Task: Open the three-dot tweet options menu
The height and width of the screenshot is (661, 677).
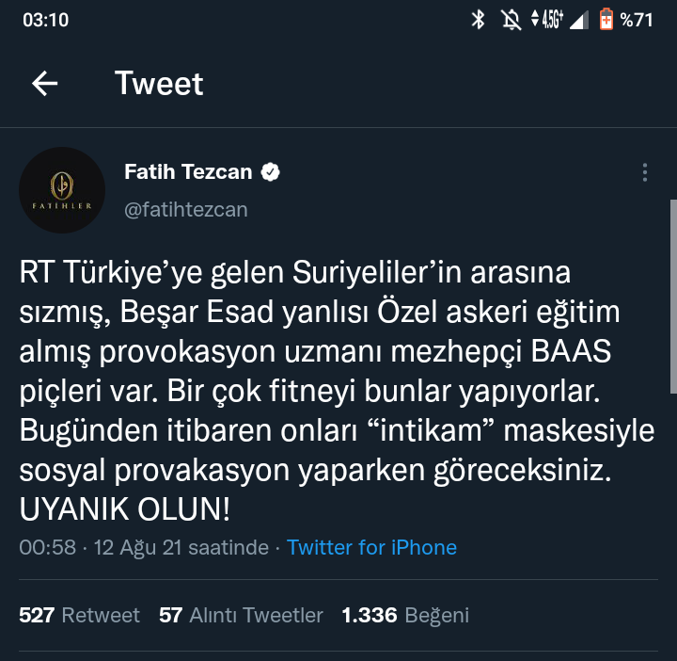Action: click(645, 173)
